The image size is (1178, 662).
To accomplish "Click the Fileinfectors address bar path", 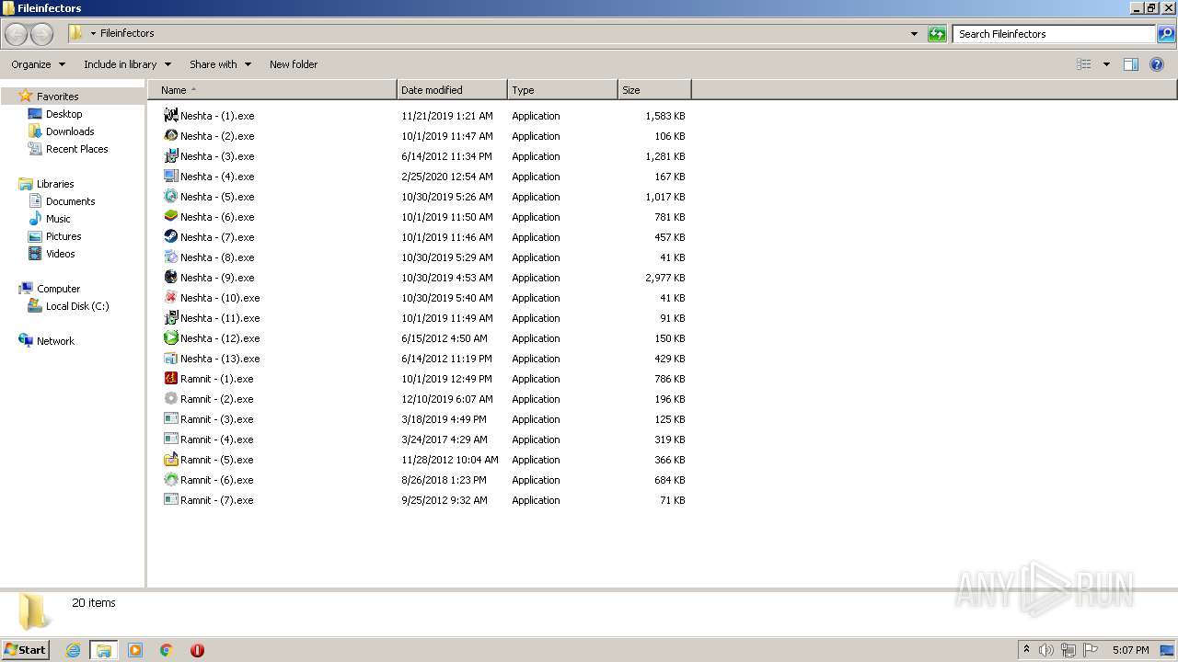I will point(127,33).
